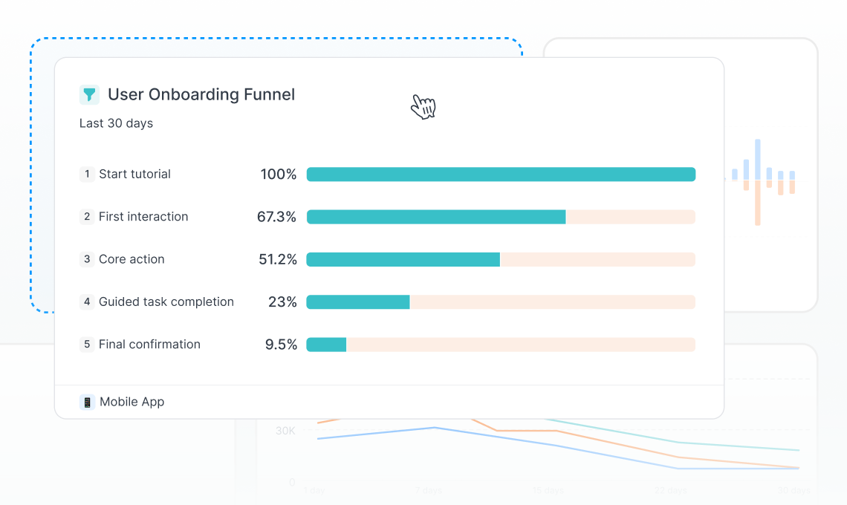This screenshot has width=847, height=505.
Task: Click the teal funnel icon
Action: click(89, 94)
